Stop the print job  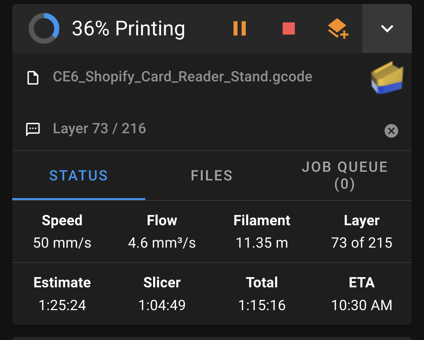click(289, 28)
